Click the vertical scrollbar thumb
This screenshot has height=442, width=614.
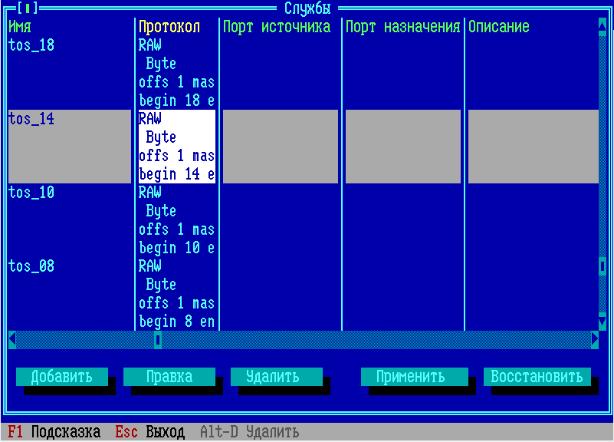[x=603, y=266]
